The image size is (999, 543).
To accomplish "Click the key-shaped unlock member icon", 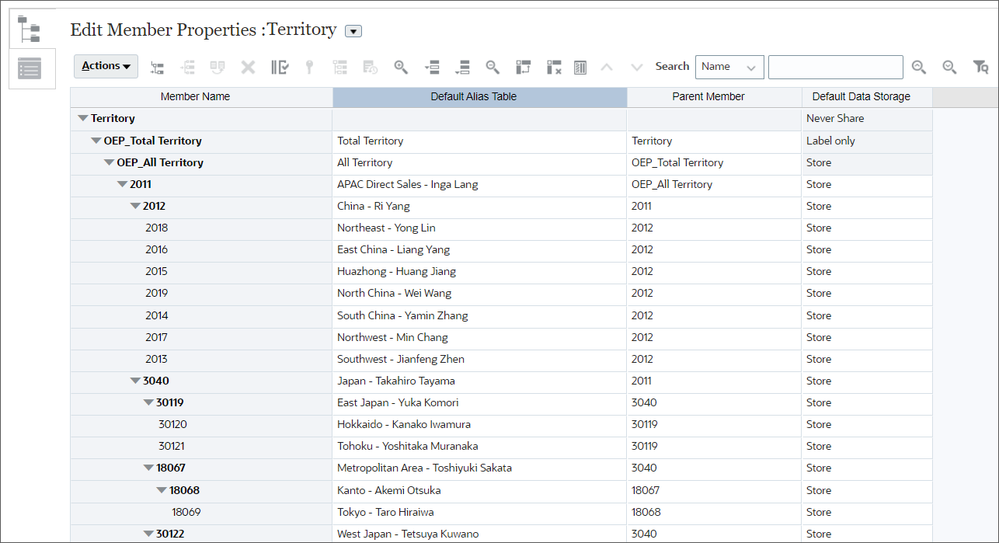I will point(308,67).
